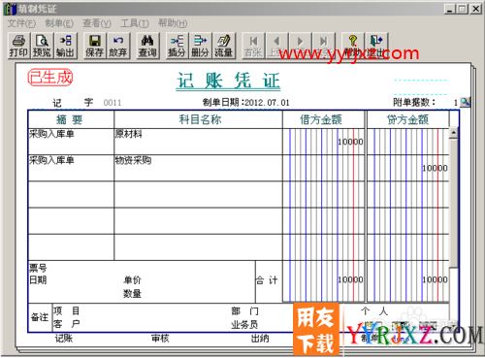Save voucher with 保存 icon

(95, 46)
